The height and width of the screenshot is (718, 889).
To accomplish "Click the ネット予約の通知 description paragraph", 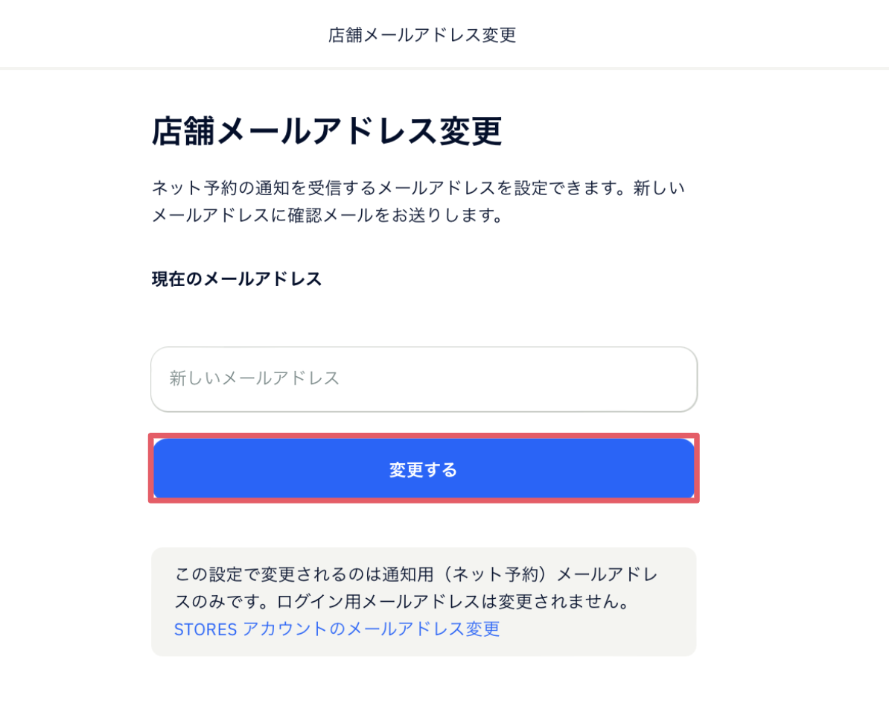I will coord(418,201).
